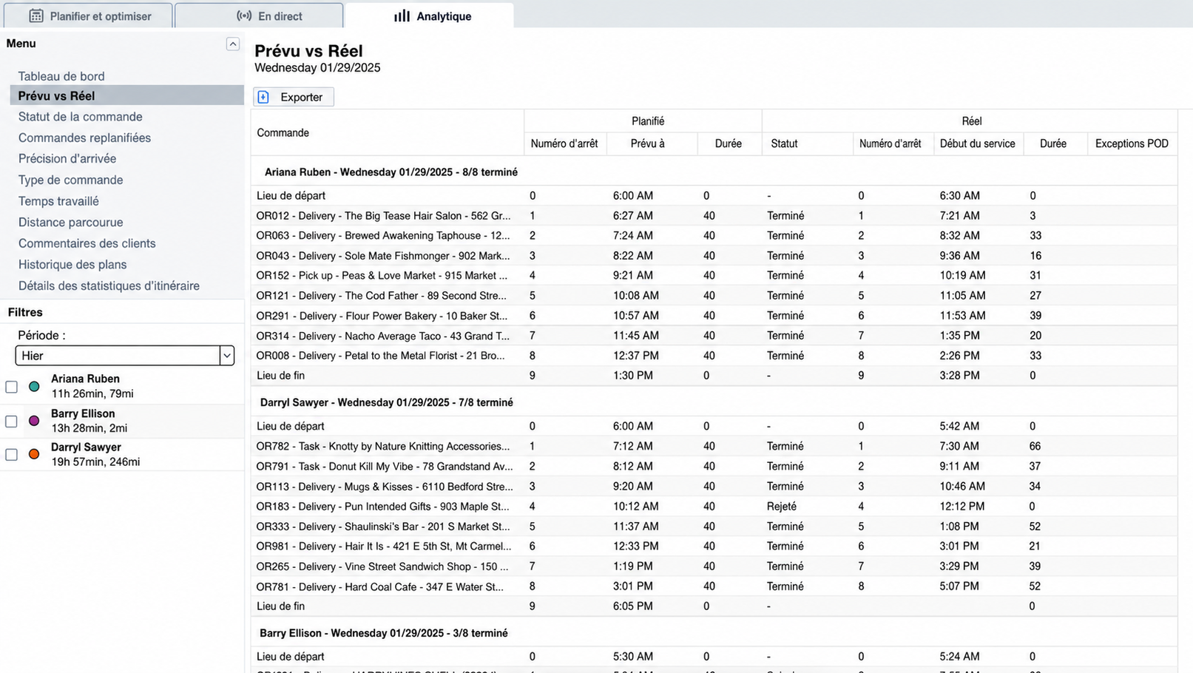Open Tableau de bord from the menu
Viewport: 1193px width, 673px height.
point(61,76)
